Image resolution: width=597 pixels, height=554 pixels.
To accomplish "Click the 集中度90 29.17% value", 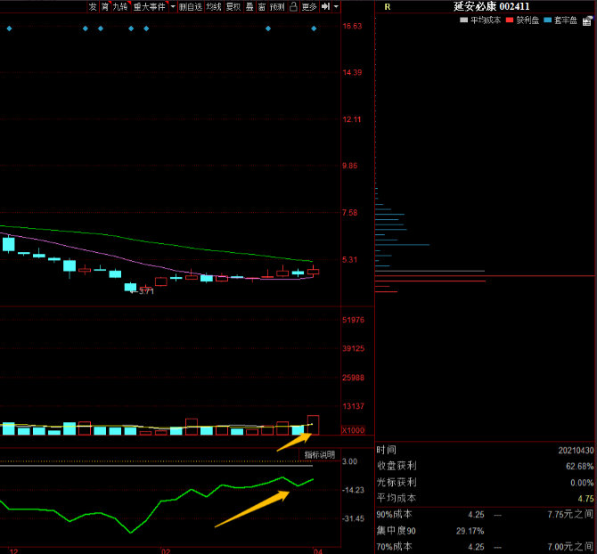I will (470, 531).
